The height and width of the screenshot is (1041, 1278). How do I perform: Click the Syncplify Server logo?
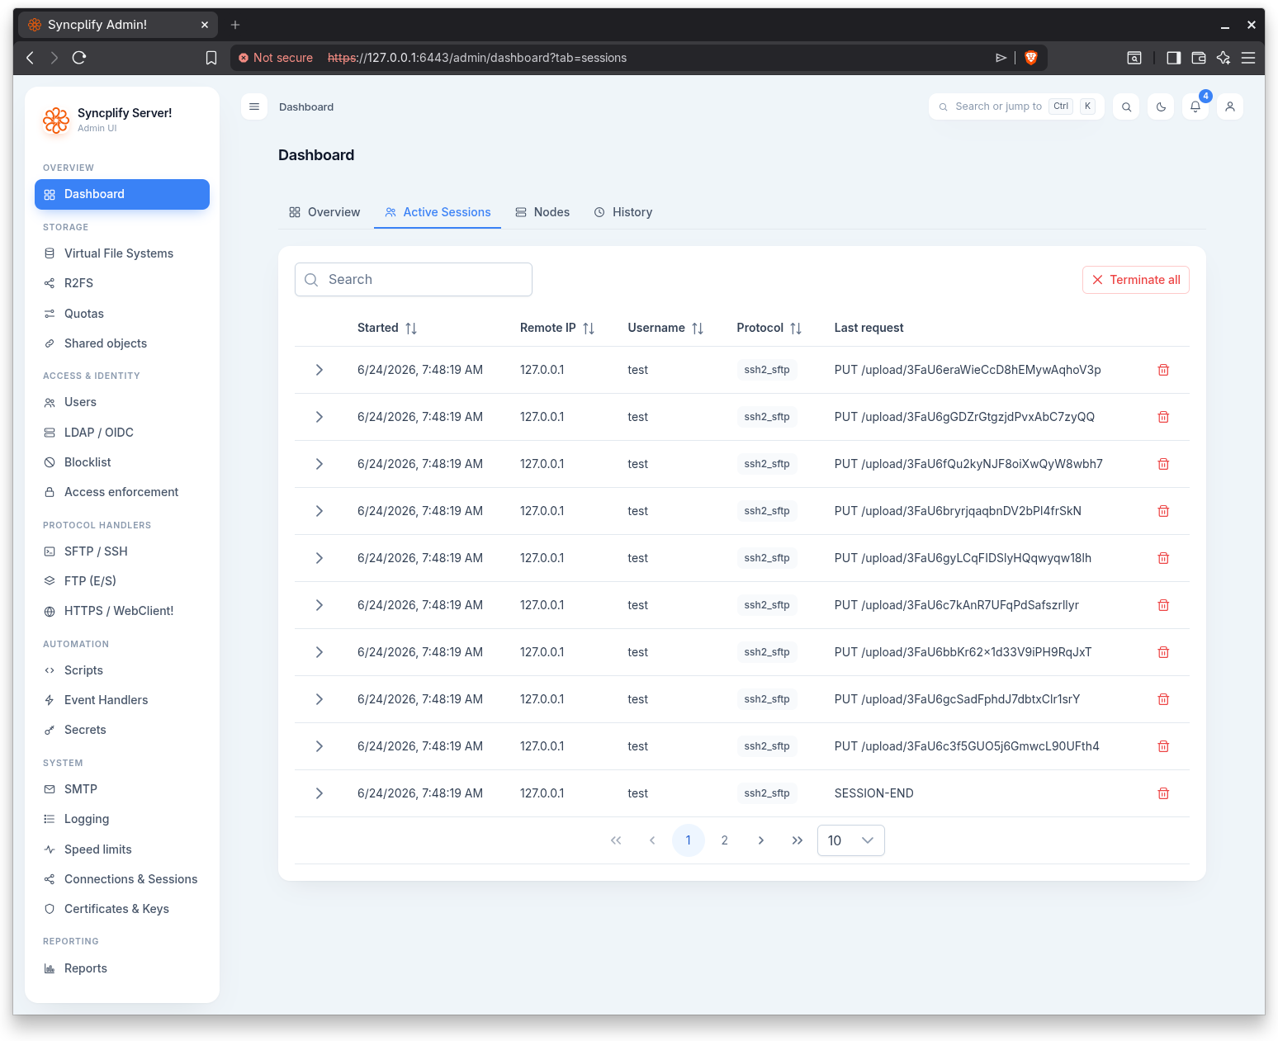pos(56,121)
